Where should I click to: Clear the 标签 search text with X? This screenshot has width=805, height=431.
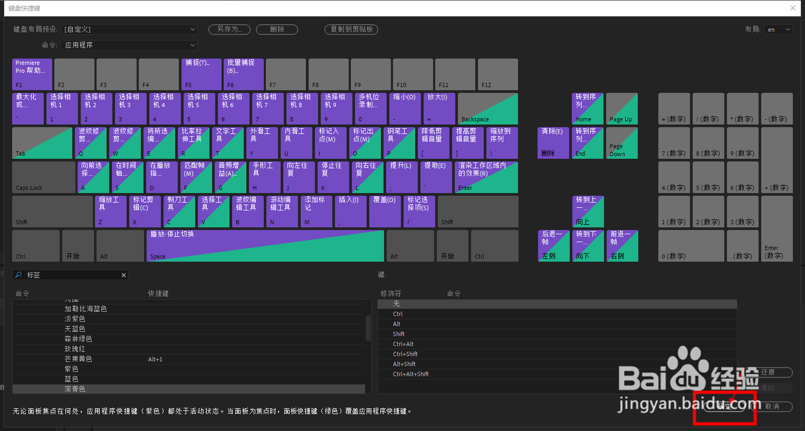(123, 275)
